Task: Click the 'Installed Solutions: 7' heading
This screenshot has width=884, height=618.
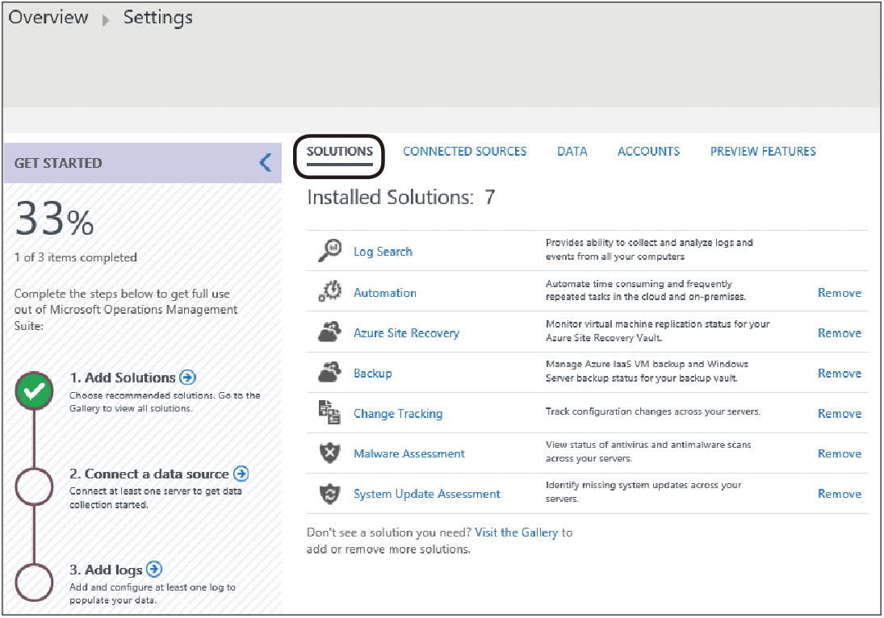Action: [401, 197]
